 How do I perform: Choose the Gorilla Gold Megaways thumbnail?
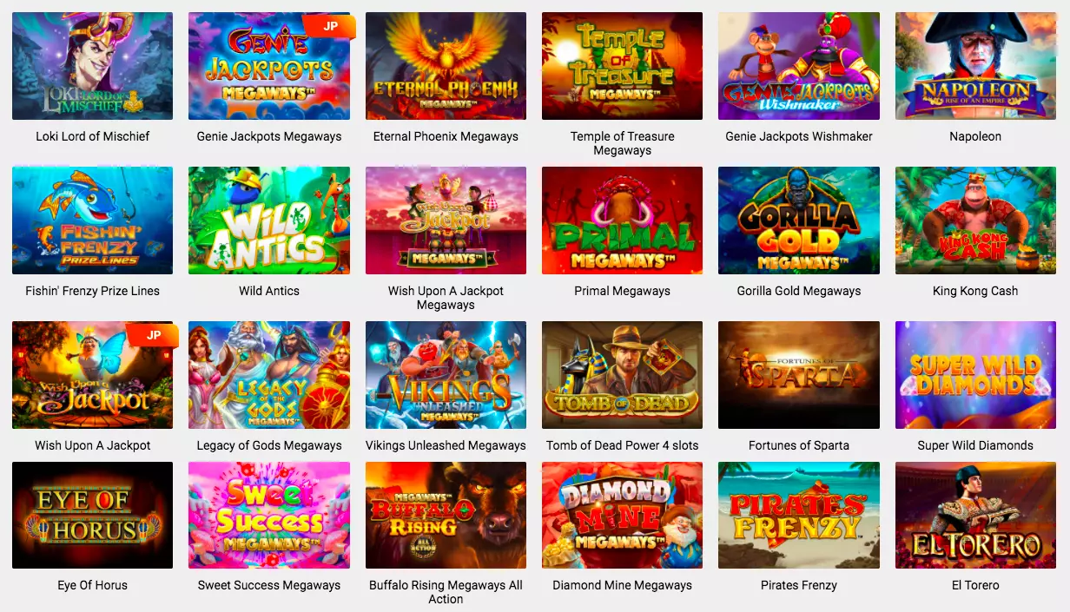[x=799, y=220]
